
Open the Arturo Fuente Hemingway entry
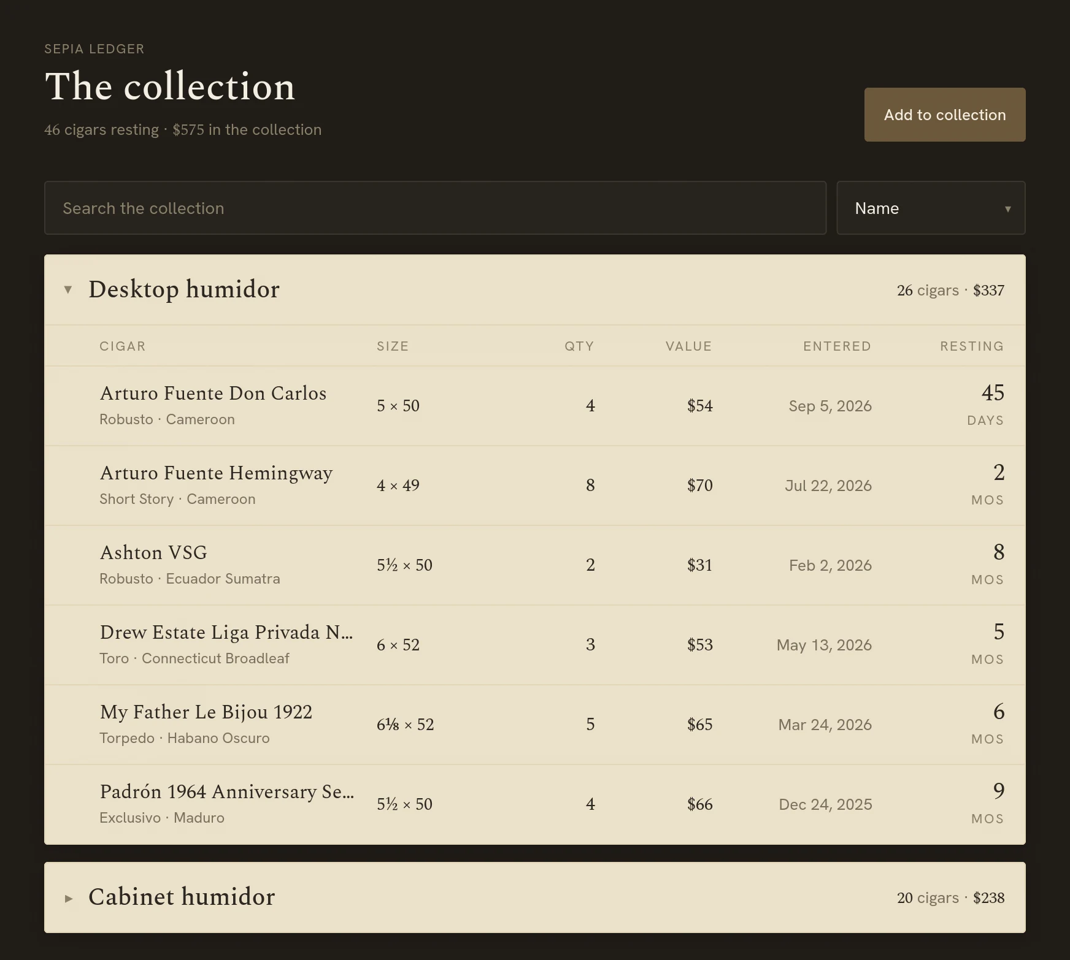pos(534,486)
